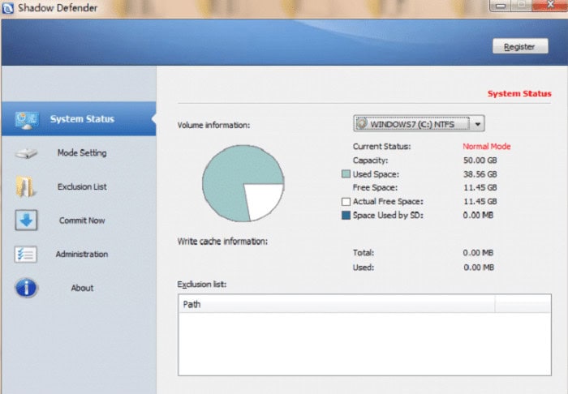Open the System Status section

[79, 118]
